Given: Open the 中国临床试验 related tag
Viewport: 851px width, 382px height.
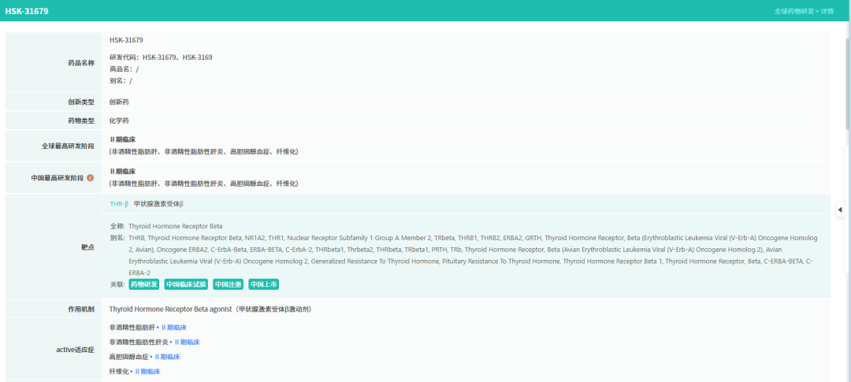Looking at the screenshot, I should point(186,284).
